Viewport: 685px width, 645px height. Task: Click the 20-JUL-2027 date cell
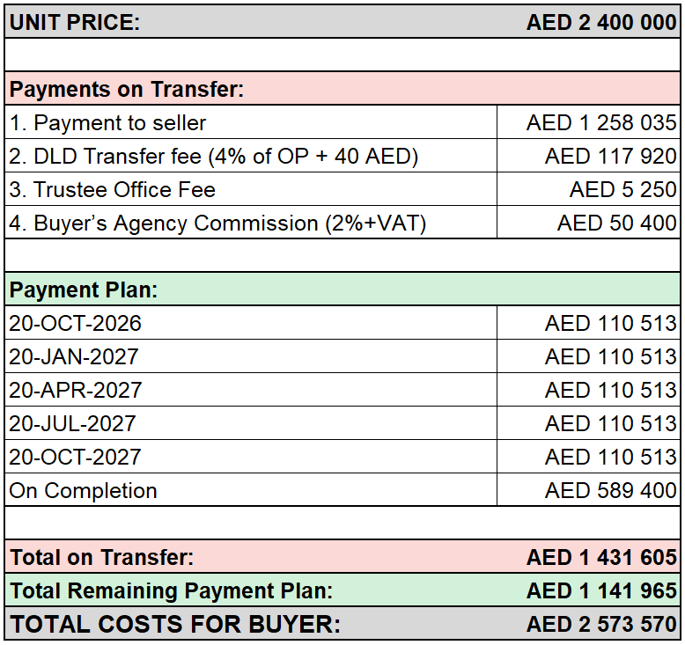pos(251,423)
